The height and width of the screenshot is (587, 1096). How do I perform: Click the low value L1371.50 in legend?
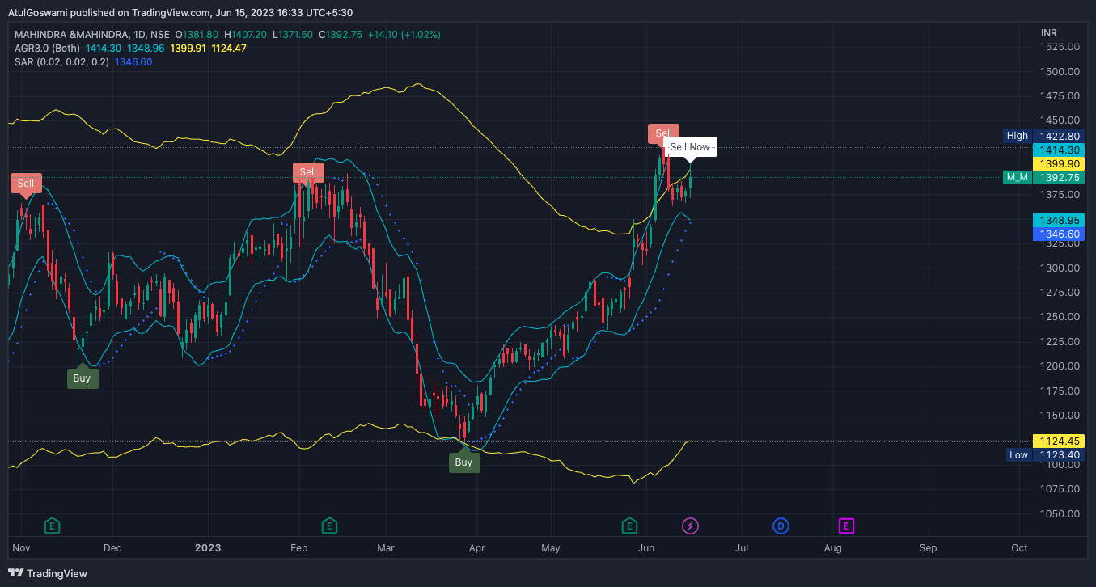pyautogui.click(x=294, y=35)
